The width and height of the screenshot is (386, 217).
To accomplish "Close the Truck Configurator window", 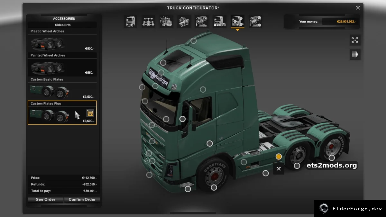I will click(x=358, y=8).
